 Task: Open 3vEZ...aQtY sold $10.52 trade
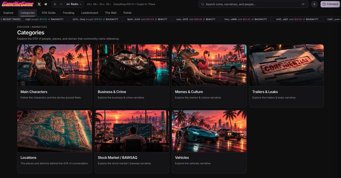(297, 19)
